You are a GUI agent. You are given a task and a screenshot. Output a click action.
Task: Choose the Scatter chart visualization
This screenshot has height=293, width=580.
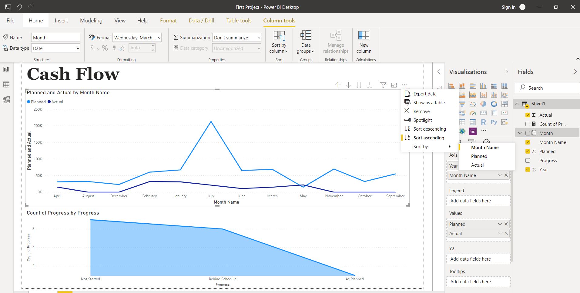click(473, 104)
